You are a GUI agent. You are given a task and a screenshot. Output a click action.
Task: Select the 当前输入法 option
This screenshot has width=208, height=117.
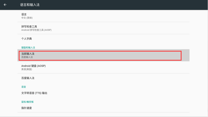tap(28, 54)
